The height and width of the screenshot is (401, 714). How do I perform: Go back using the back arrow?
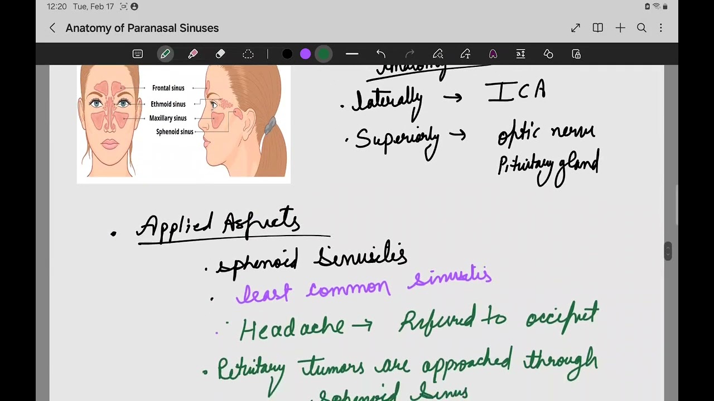tap(52, 28)
